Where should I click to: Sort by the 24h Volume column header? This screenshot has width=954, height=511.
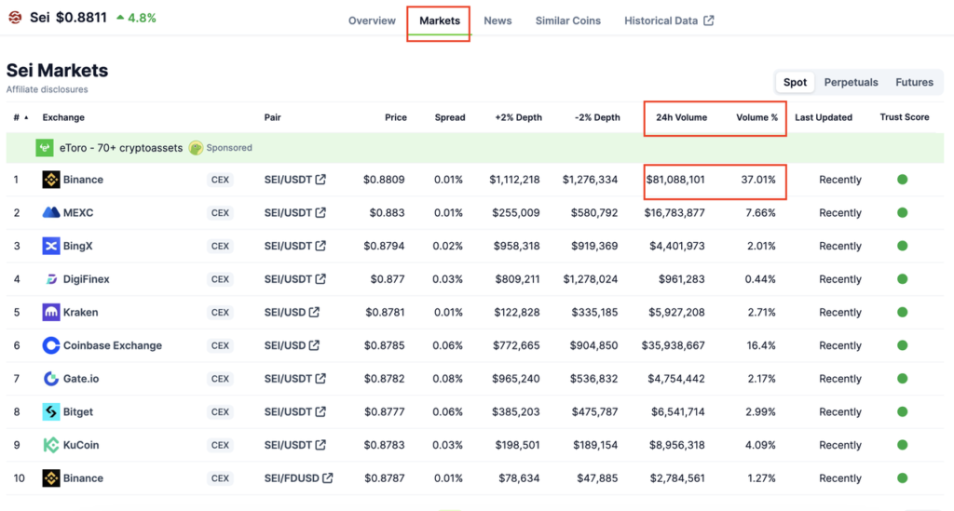click(x=681, y=117)
